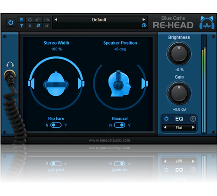This screenshot has height=196, width=217.
Task: Open the Default preset name menu
Action: (99, 20)
